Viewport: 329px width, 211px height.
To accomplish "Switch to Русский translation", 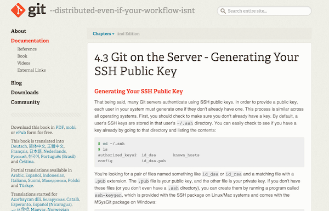I will pyautogui.click(x=19, y=156).
